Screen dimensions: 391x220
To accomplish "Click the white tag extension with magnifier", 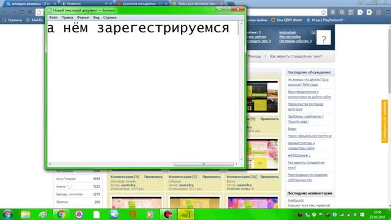I will click(360, 12).
